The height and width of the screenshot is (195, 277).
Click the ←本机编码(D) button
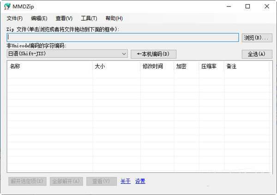pyautogui.click(x=153, y=54)
